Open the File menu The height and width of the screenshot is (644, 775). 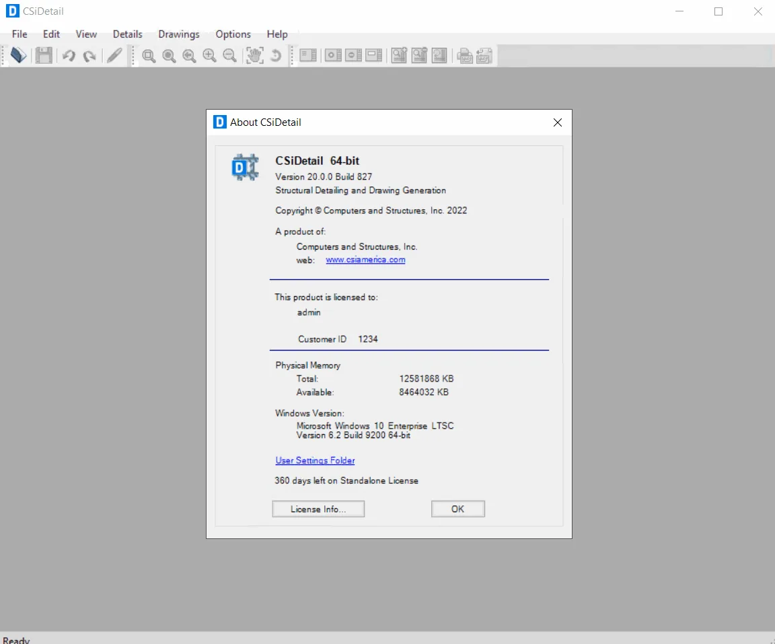(x=20, y=34)
